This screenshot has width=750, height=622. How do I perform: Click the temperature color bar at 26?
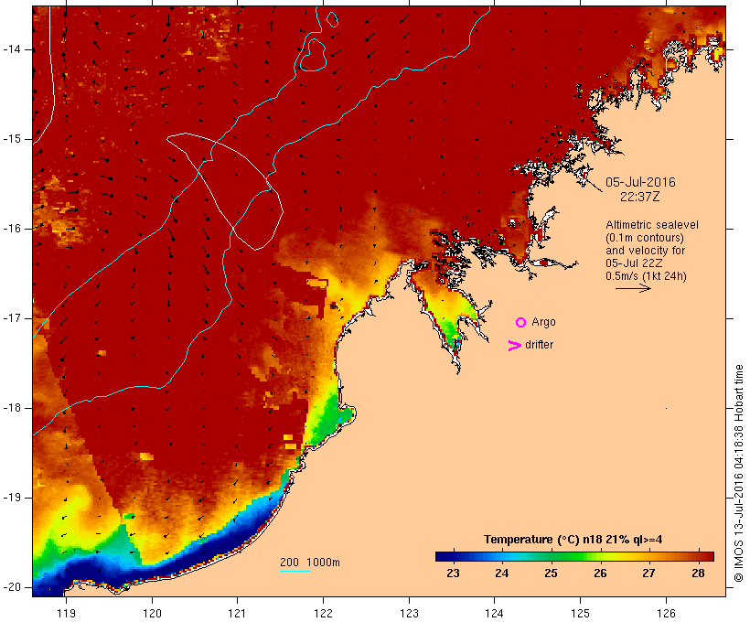point(600,556)
